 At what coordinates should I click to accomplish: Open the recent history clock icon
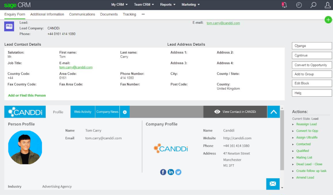click(x=299, y=5)
